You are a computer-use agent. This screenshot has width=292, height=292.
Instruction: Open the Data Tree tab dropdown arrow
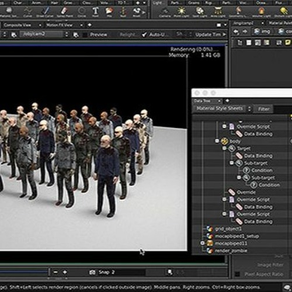tap(220, 101)
